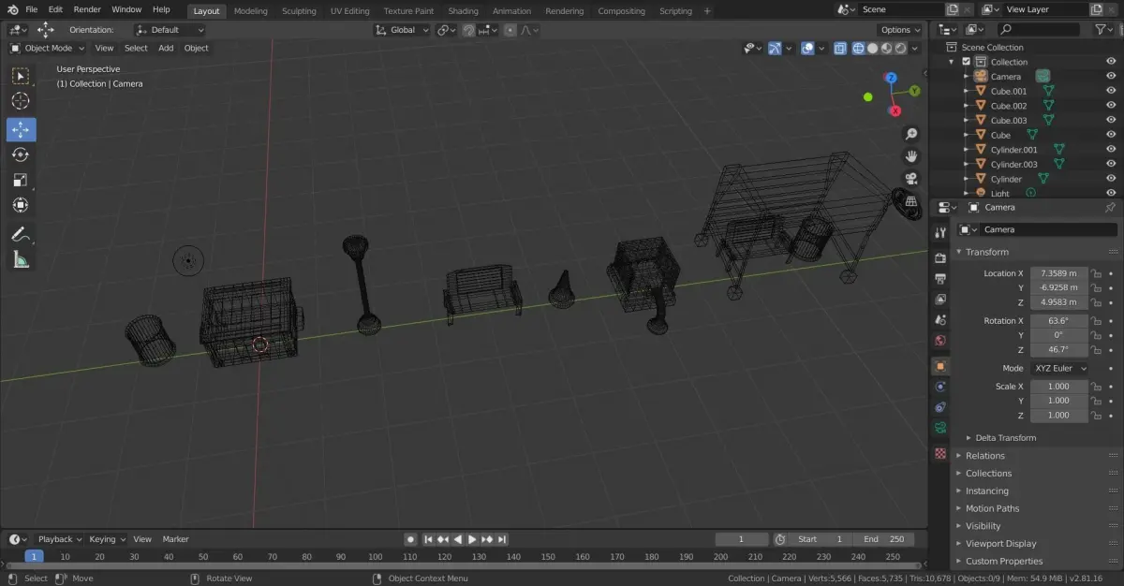Click the outliner search field
The width and height of the screenshot is (1124, 586).
[x=1041, y=30]
